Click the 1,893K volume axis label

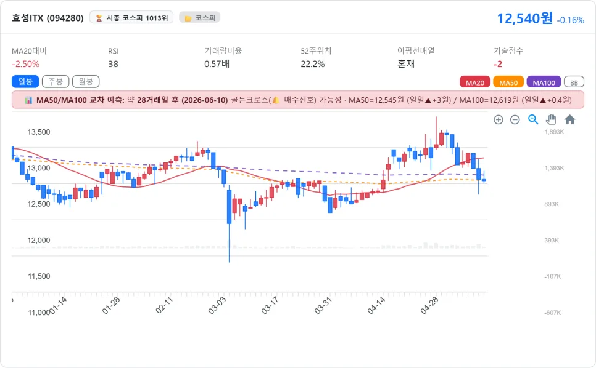[x=554, y=132]
